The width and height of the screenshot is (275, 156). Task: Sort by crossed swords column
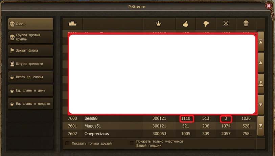[226, 24]
